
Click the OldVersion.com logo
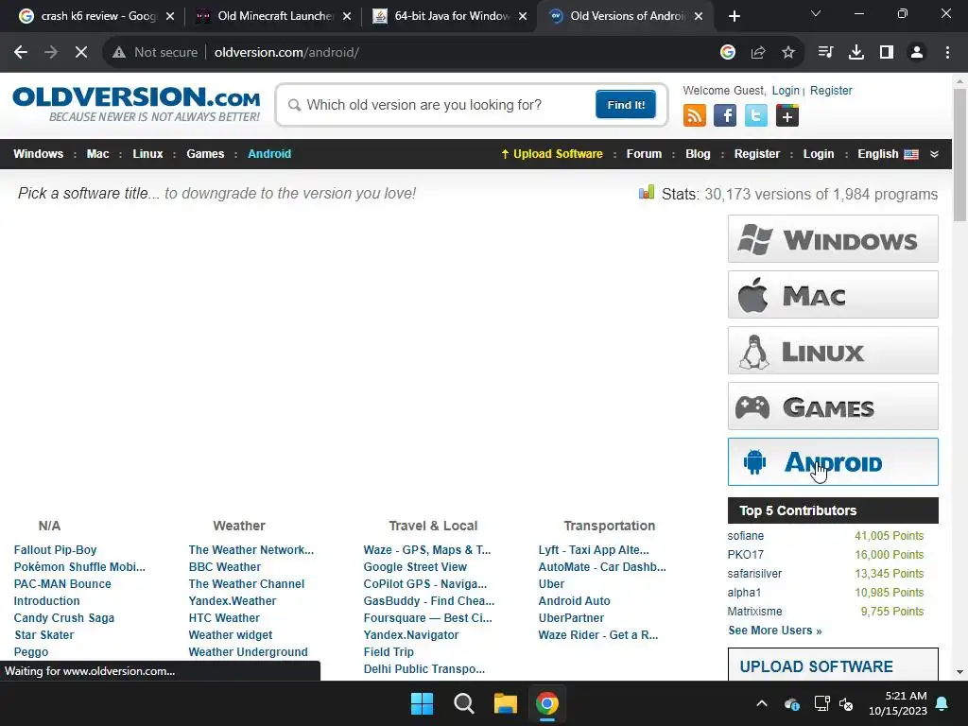pyautogui.click(x=136, y=104)
